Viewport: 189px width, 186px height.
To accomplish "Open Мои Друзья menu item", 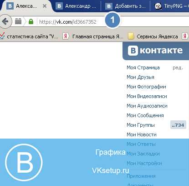I will 140,77.
